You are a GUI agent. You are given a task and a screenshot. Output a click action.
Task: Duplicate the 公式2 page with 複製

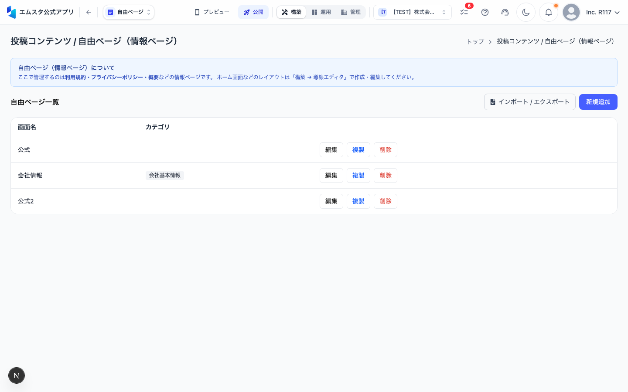point(358,201)
